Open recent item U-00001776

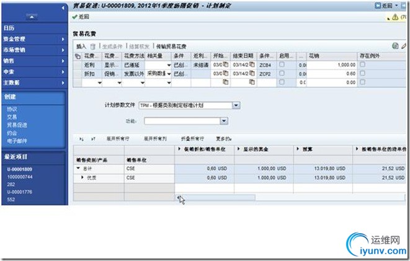(x=20, y=192)
